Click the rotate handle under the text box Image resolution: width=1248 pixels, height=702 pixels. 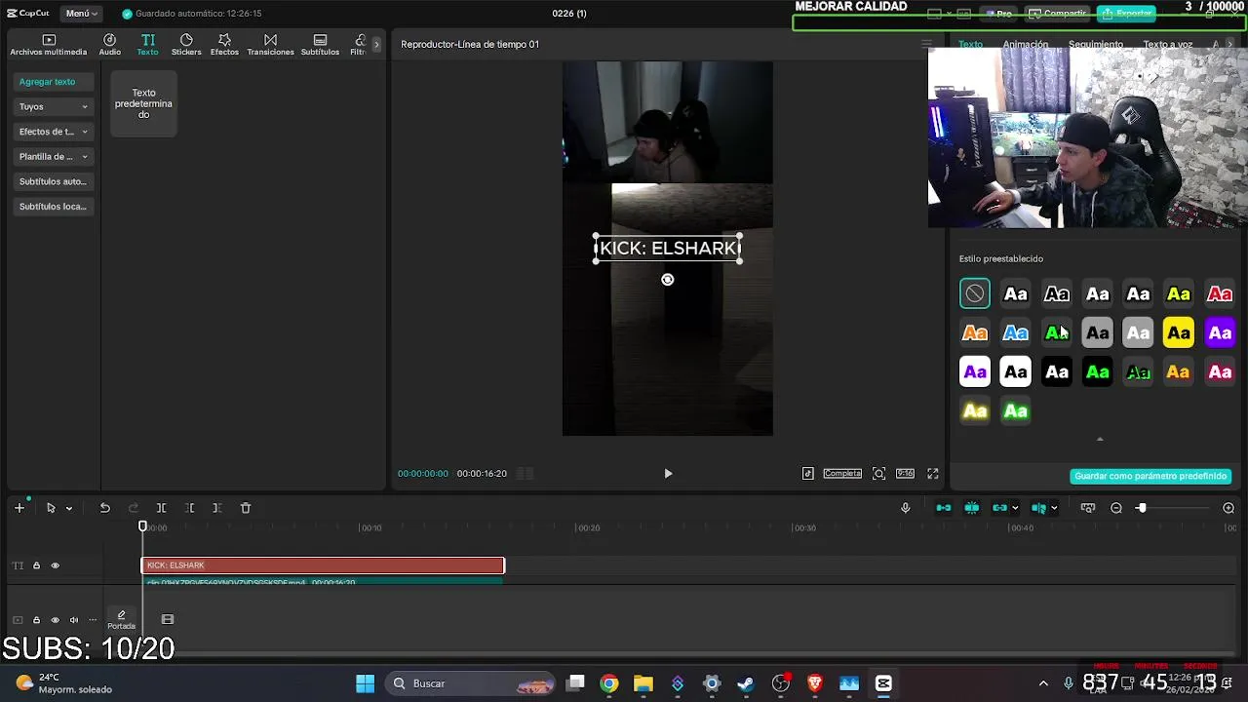(668, 280)
